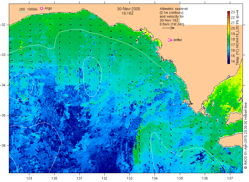Click longitude axis label 135

180,178
